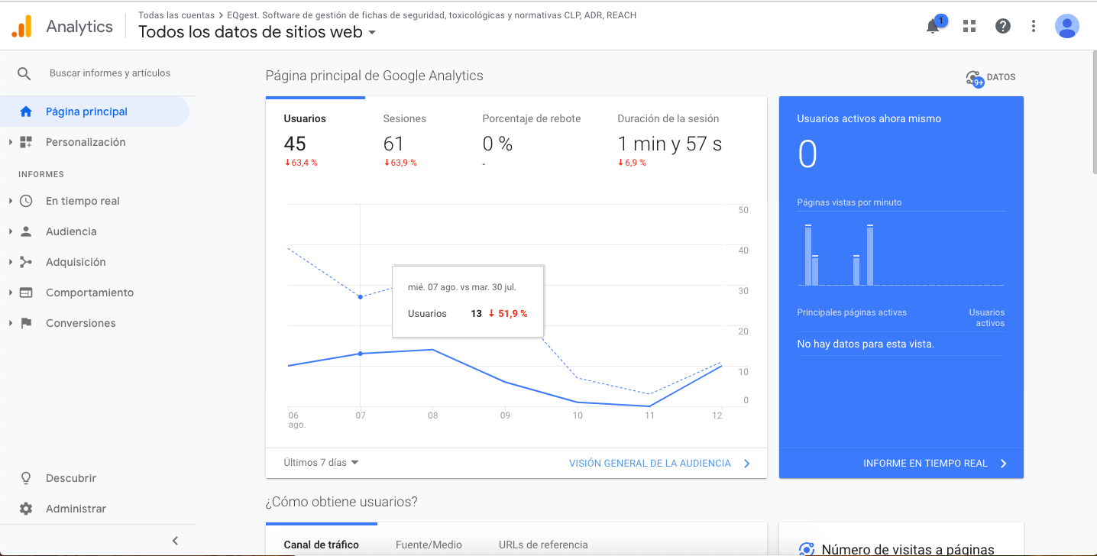Open the DATOS data sources panel
Screen dimensions: 1097x556
click(990, 77)
